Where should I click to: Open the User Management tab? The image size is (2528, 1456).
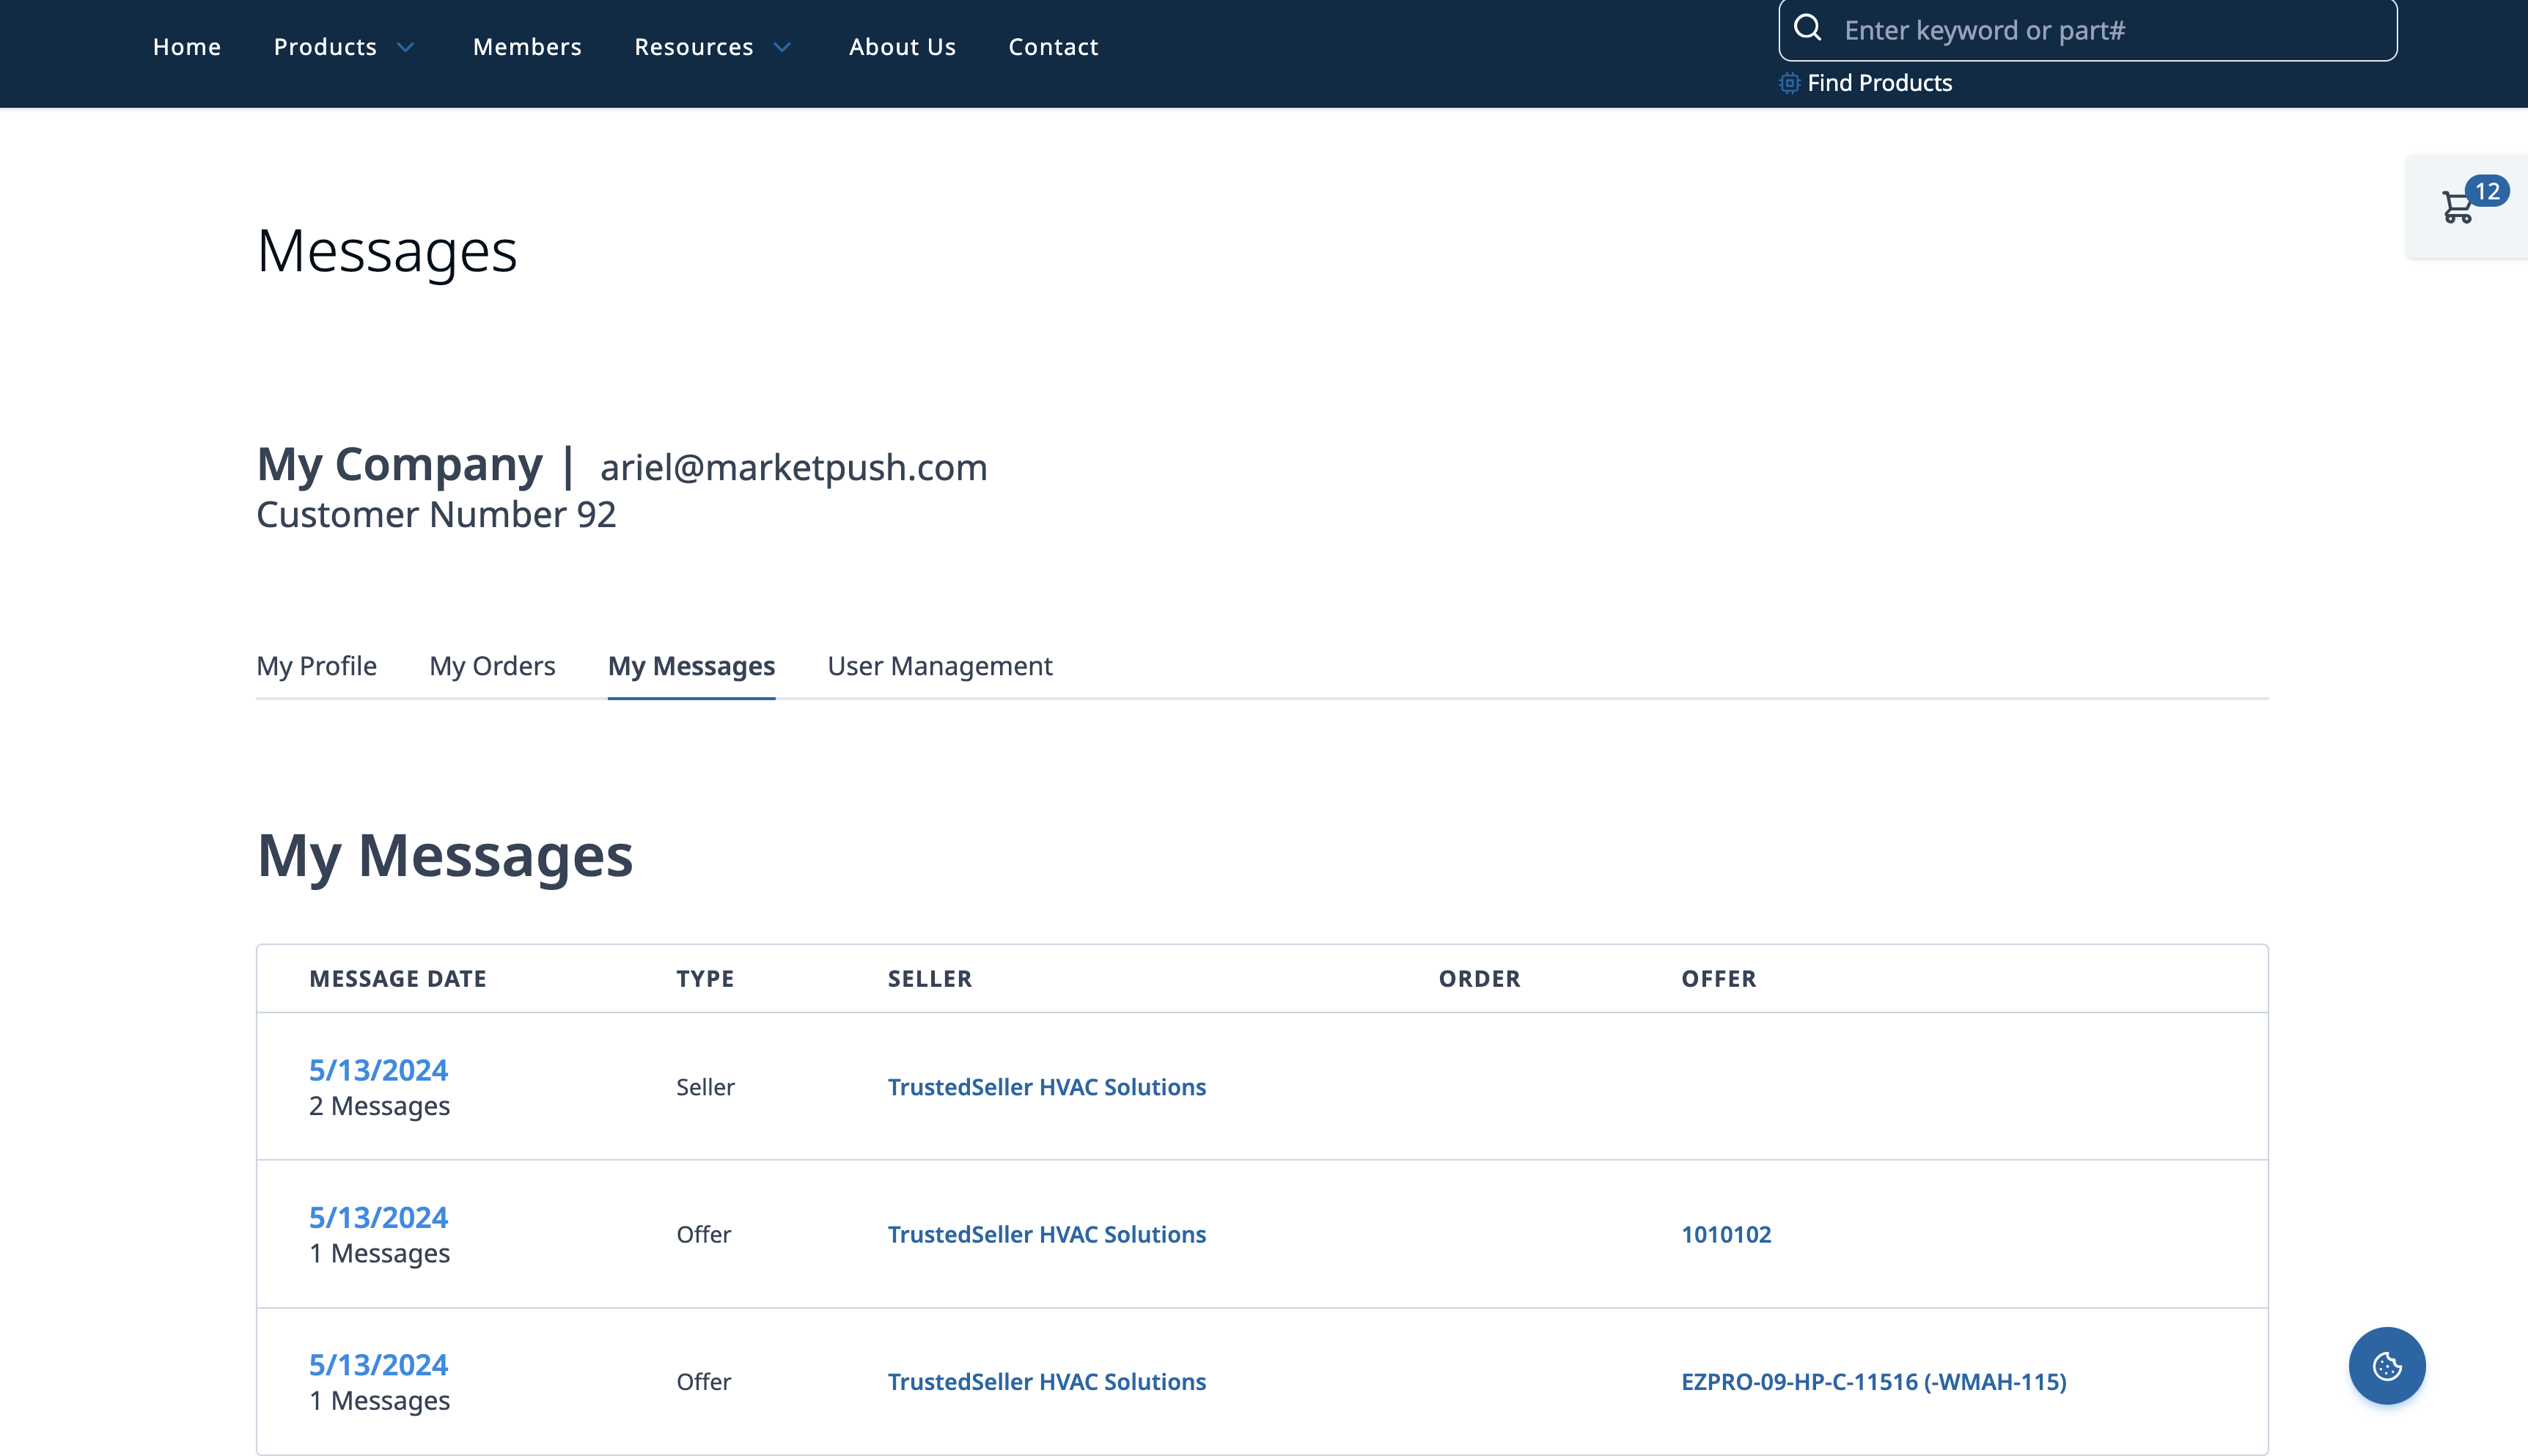pyautogui.click(x=939, y=666)
